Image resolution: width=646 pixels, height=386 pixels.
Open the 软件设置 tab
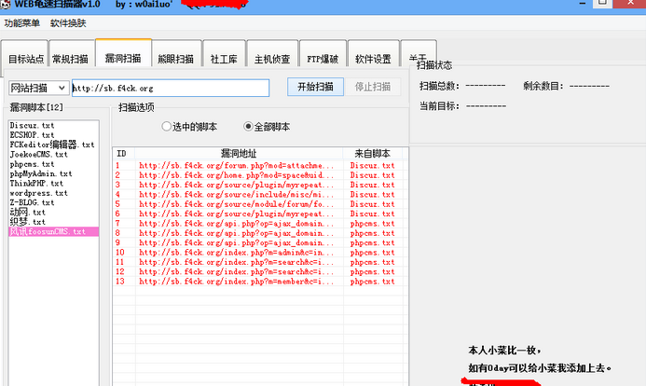click(373, 58)
